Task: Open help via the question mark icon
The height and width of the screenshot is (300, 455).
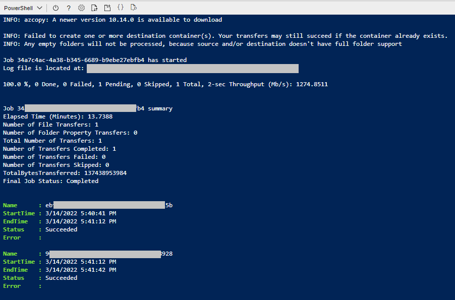Action: [x=69, y=8]
